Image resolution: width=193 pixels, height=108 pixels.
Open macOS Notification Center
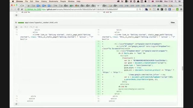point(180,1)
